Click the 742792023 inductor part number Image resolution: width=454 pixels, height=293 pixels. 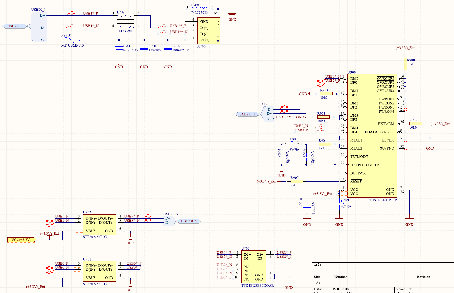point(199,13)
